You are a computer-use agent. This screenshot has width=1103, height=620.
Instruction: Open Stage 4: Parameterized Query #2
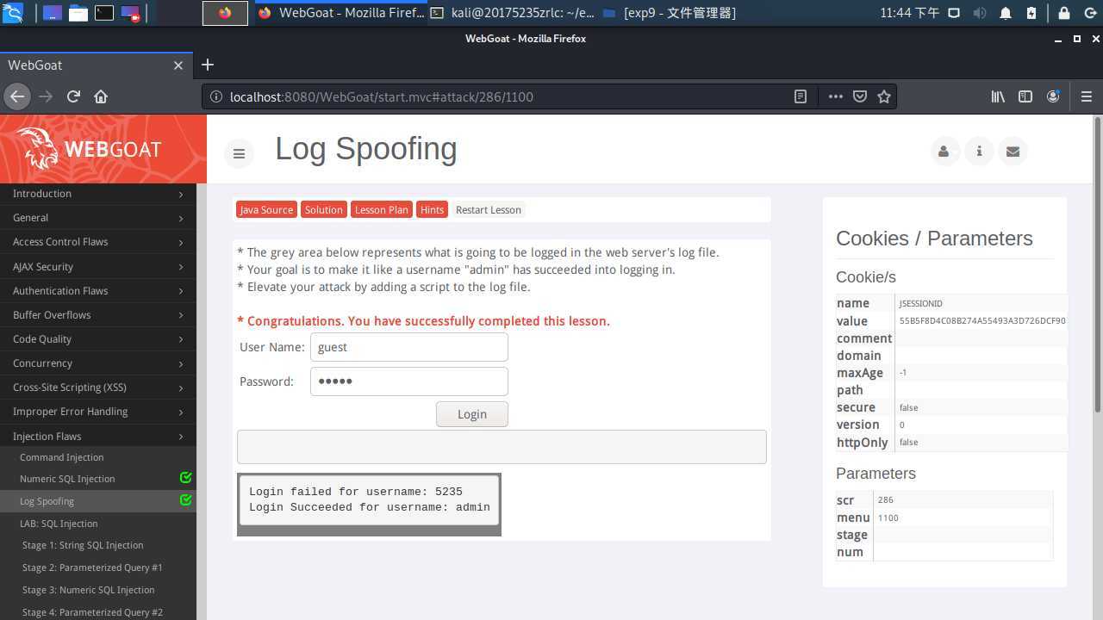coord(92,612)
